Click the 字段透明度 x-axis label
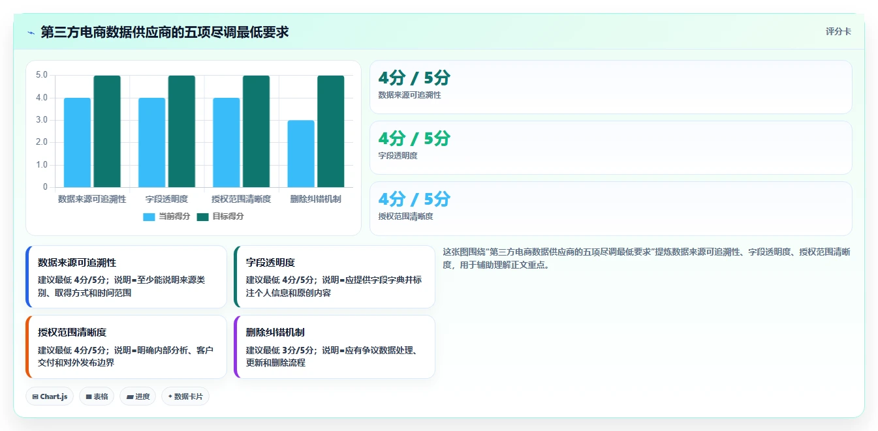The height and width of the screenshot is (431, 878). [166, 199]
